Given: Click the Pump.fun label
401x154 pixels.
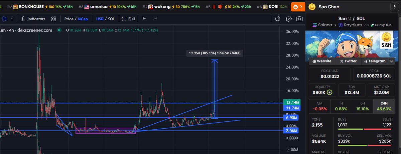Looking at the screenshot, I should click(x=381, y=25).
